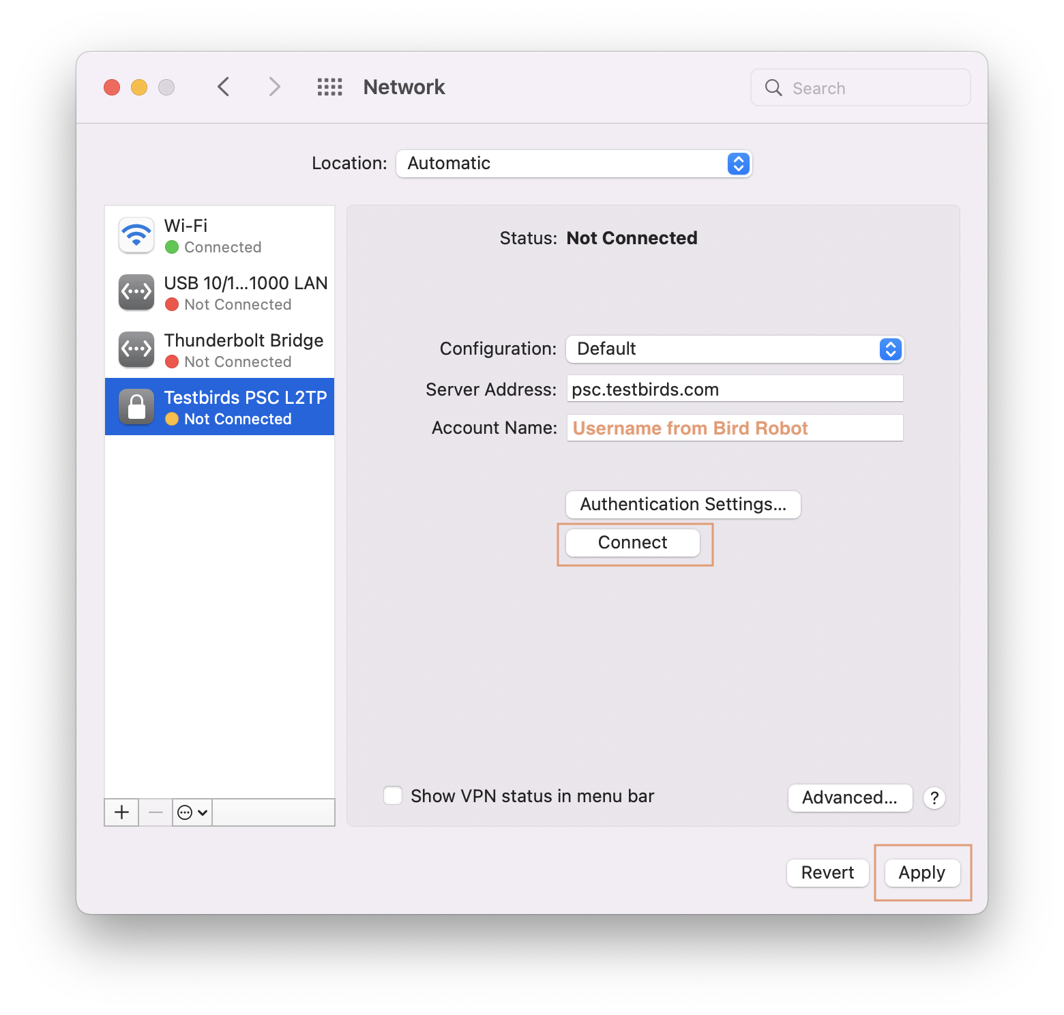Click the back navigation arrow
Viewport: 1064px width, 1015px height.
pos(223,87)
